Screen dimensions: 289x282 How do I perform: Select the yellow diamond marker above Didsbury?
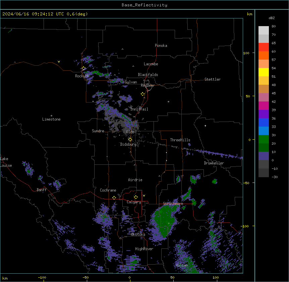click(130, 139)
